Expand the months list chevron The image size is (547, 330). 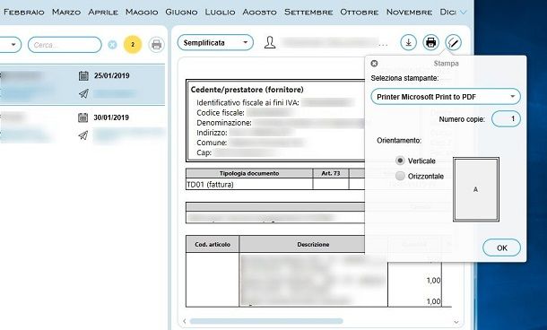coord(464,13)
